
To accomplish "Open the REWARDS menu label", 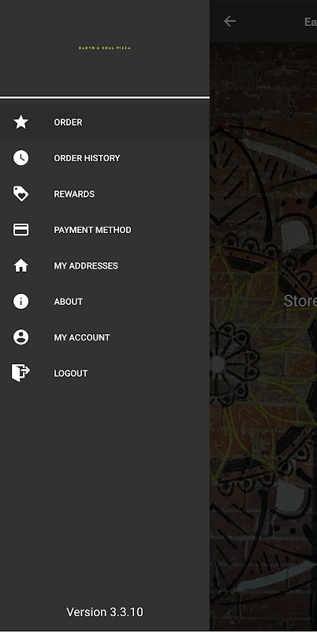I will (x=74, y=194).
